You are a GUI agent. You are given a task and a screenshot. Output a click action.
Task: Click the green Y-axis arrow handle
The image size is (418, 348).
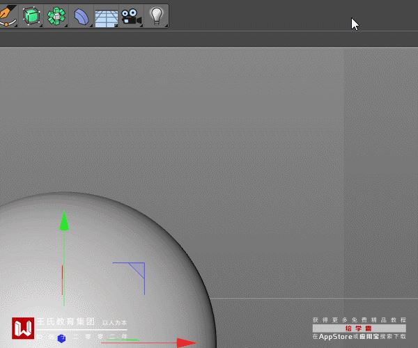[x=64, y=221]
